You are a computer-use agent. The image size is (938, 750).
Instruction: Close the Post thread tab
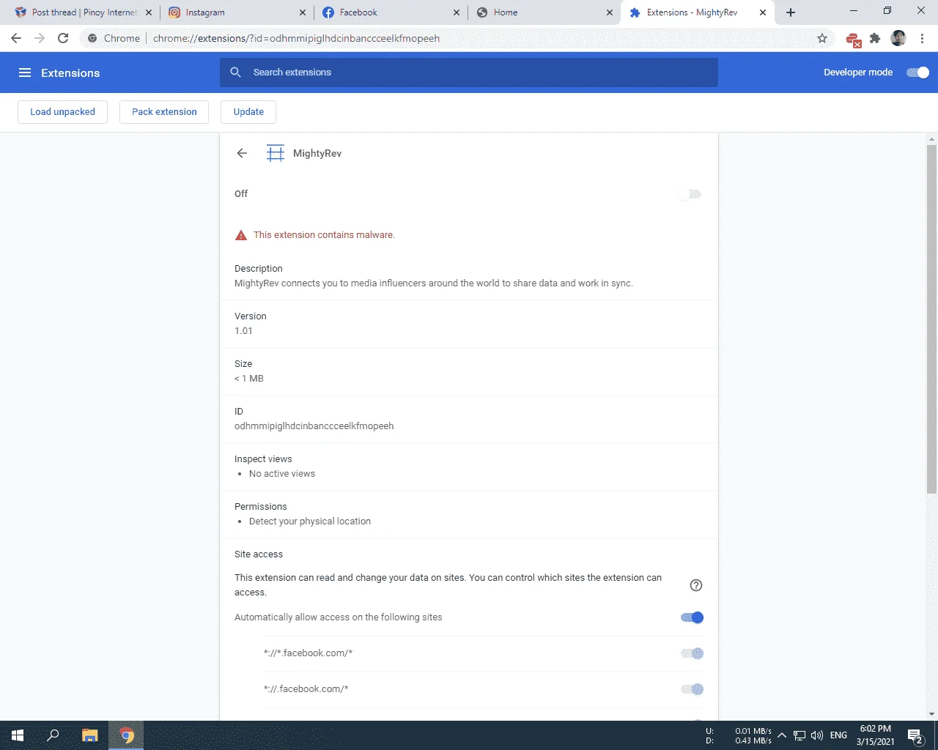[149, 12]
